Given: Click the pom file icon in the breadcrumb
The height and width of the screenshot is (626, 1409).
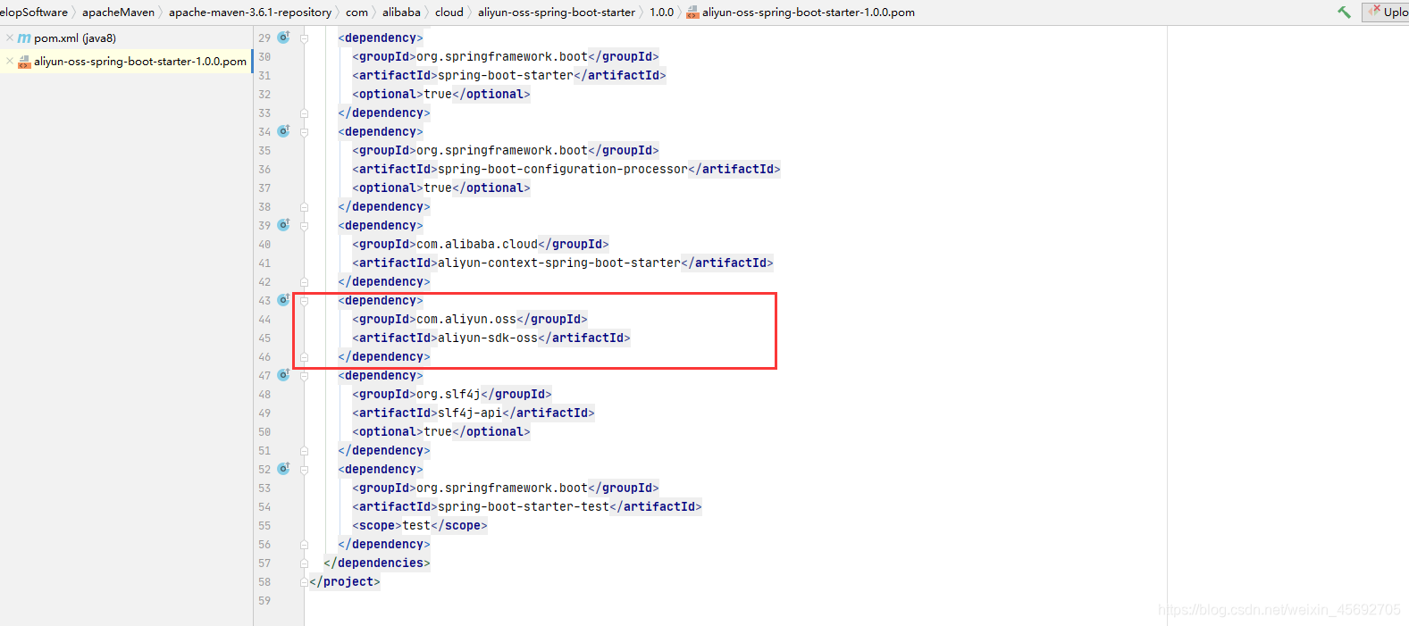Looking at the screenshot, I should (692, 13).
